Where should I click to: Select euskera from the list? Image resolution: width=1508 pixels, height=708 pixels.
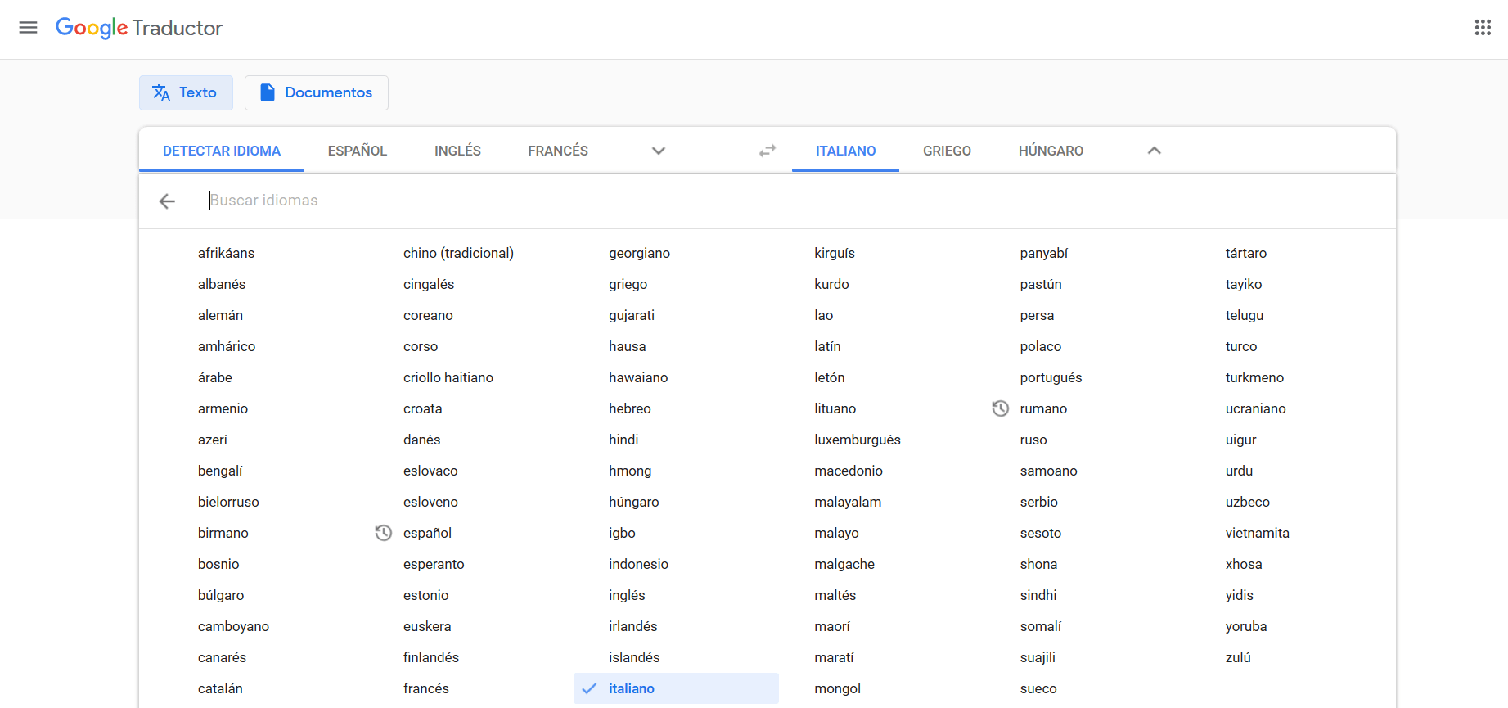click(427, 626)
